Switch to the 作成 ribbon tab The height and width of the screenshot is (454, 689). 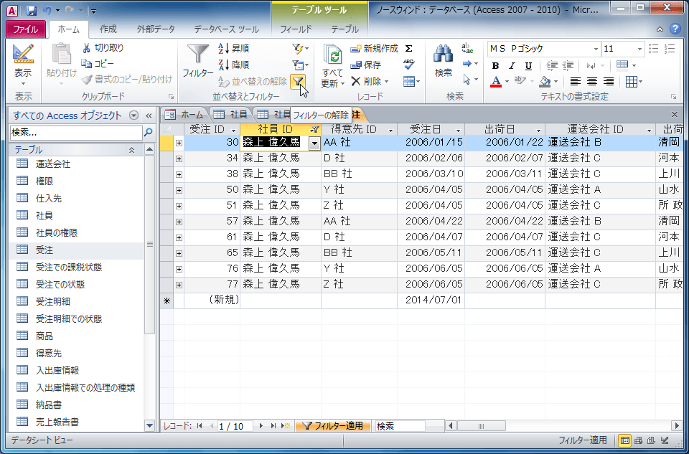(x=108, y=29)
